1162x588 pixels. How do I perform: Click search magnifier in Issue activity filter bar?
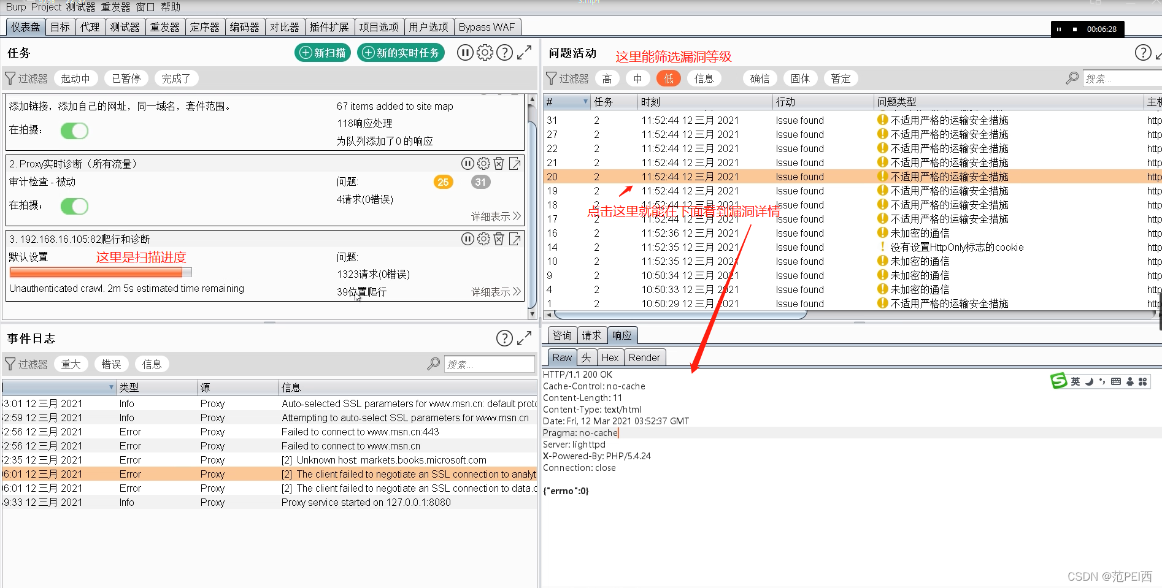(x=1072, y=78)
